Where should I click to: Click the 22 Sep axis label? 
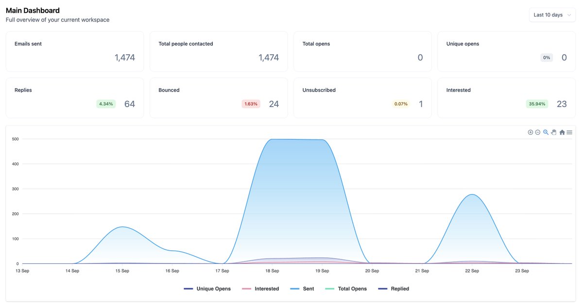pyautogui.click(x=472, y=271)
